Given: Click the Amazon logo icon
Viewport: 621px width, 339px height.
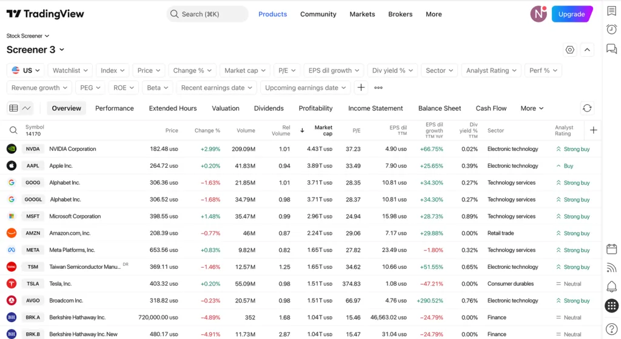Looking at the screenshot, I should [12, 233].
